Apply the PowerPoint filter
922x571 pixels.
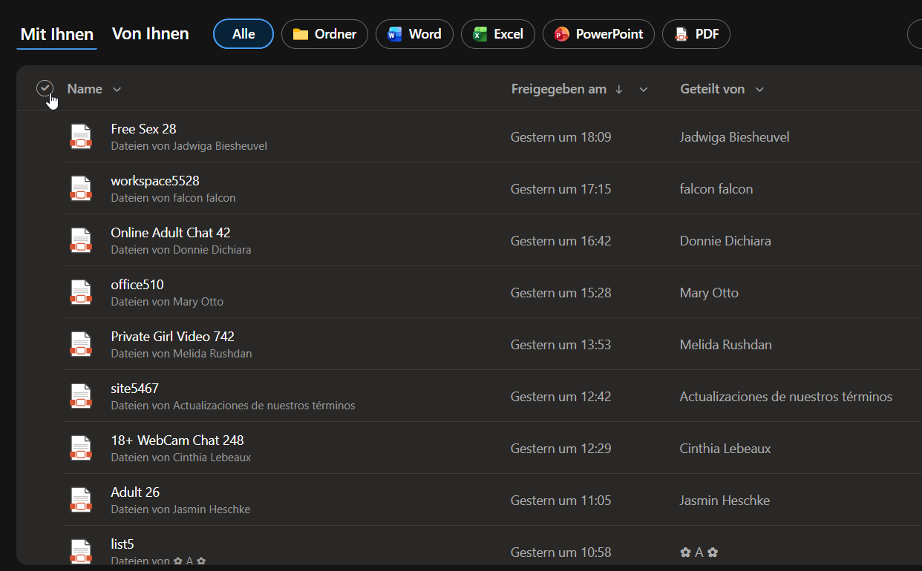598,34
